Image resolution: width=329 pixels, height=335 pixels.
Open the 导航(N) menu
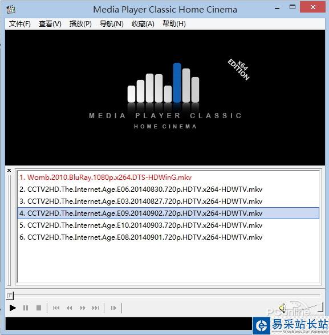(111, 24)
